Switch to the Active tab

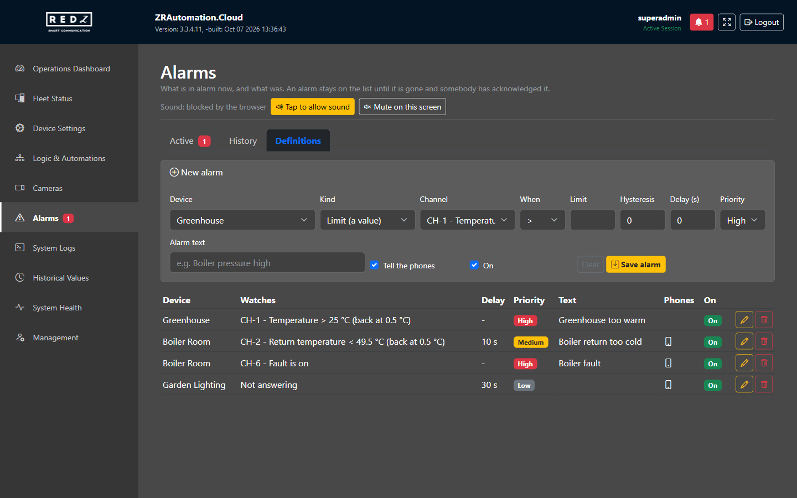pyautogui.click(x=190, y=141)
